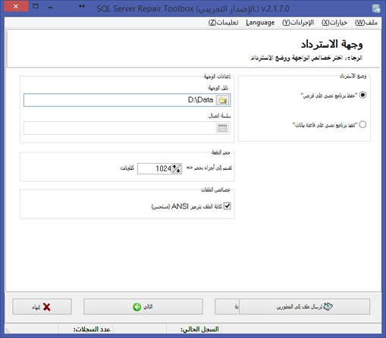Viewport: 386px width, 338px height.
Task: Click the app icon in the title bar
Action: (376, 8)
